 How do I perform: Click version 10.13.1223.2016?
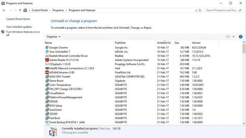[x=201, y=56]
